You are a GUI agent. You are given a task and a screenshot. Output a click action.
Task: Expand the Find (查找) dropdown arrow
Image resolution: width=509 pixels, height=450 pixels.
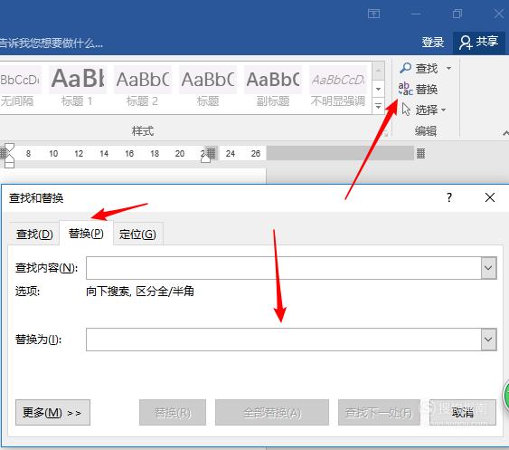(448, 68)
